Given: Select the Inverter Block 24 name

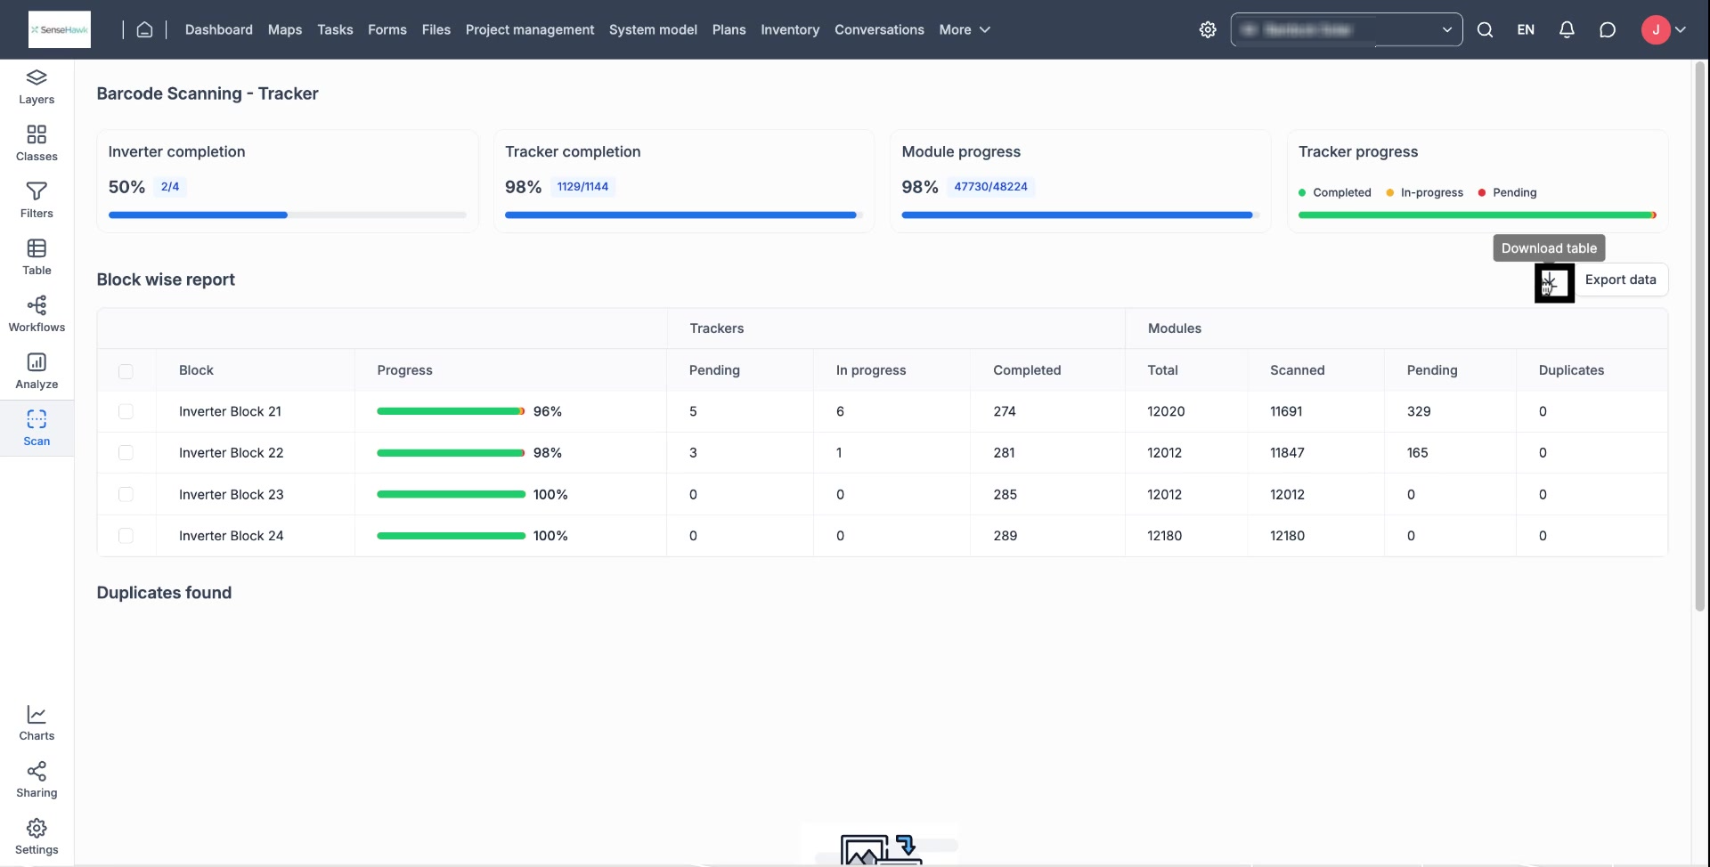Looking at the screenshot, I should [231, 536].
